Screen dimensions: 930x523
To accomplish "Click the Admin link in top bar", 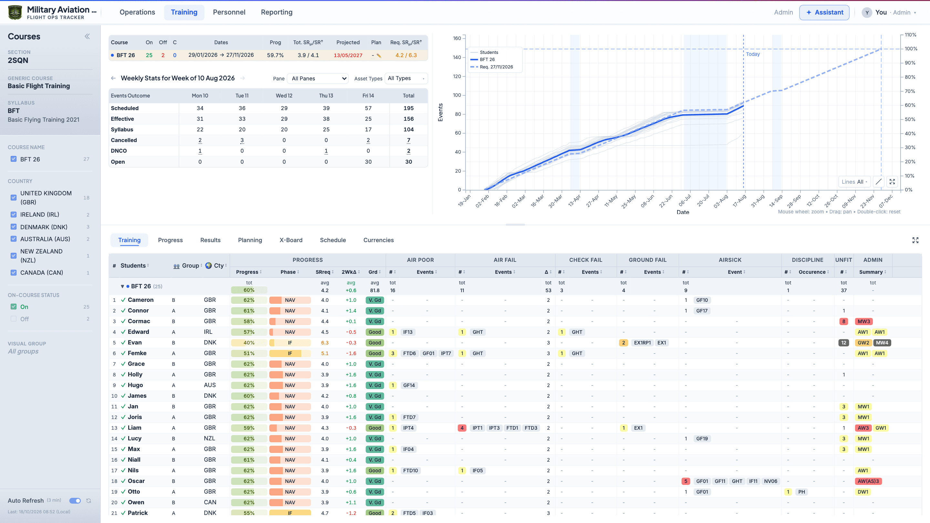I will (783, 12).
